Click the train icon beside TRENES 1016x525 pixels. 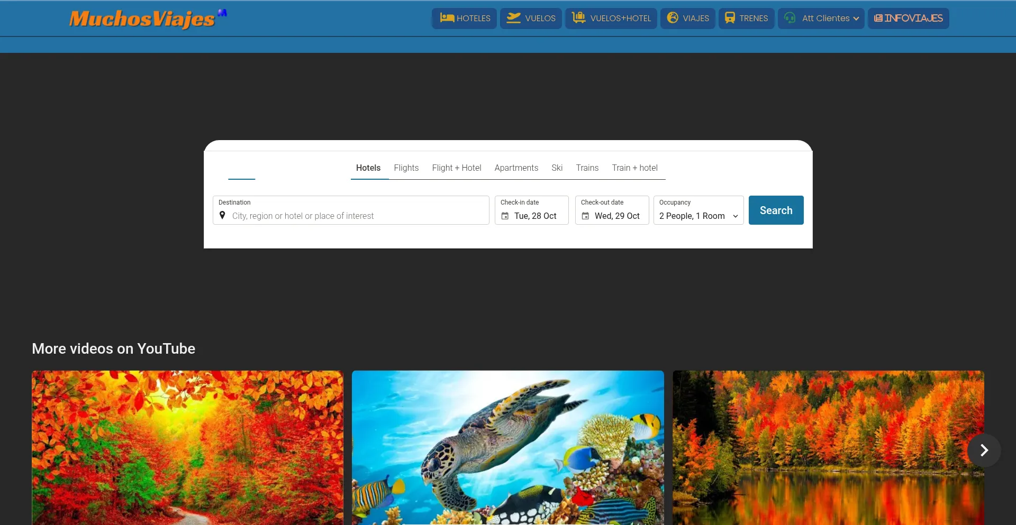tap(730, 18)
